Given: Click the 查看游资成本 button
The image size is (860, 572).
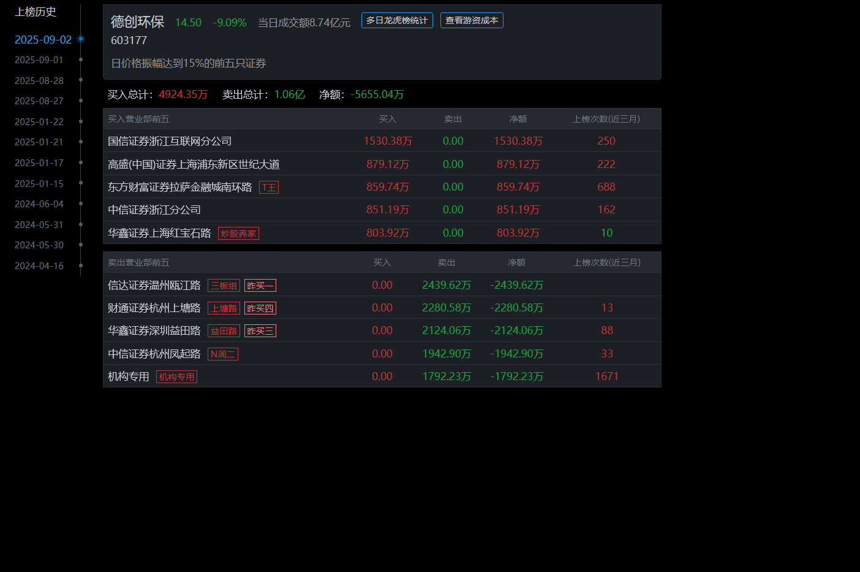Looking at the screenshot, I should pos(472,20).
